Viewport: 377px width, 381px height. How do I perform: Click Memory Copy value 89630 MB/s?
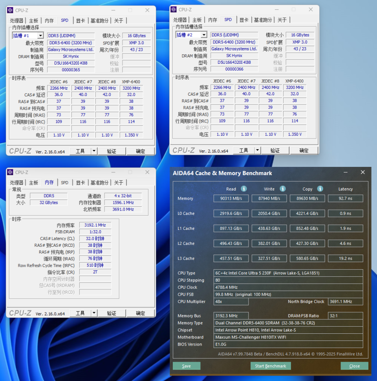tap(307, 198)
